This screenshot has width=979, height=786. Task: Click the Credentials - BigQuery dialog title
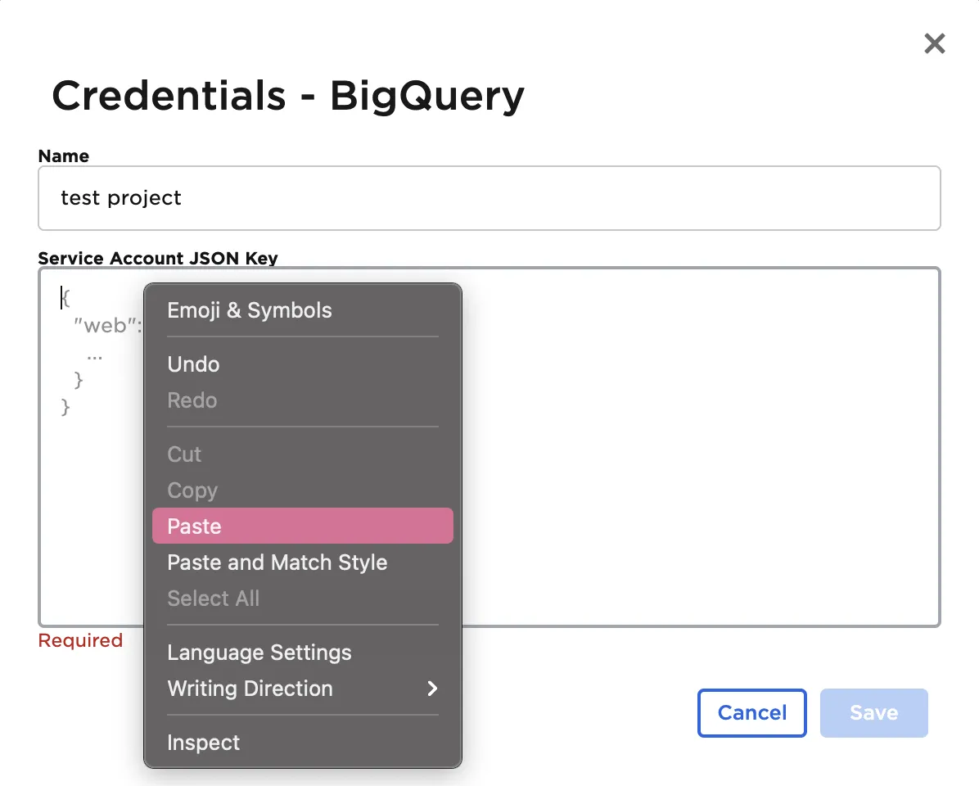coord(288,96)
